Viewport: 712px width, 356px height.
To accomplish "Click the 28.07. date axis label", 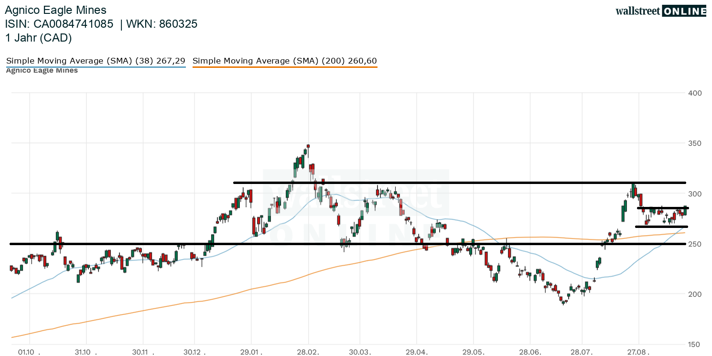I will (x=582, y=352).
